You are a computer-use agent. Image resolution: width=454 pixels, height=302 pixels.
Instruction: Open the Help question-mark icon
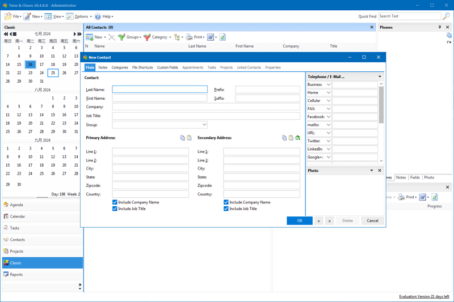[98, 16]
